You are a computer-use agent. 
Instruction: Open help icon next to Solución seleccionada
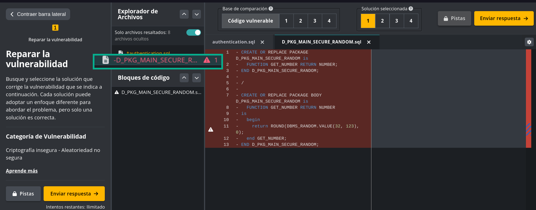(x=411, y=9)
